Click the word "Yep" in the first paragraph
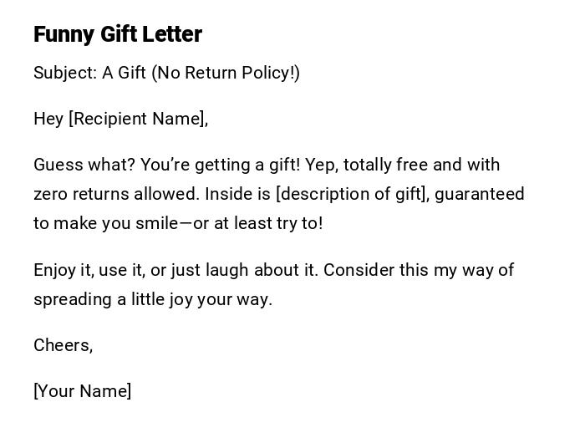 click(x=319, y=165)
